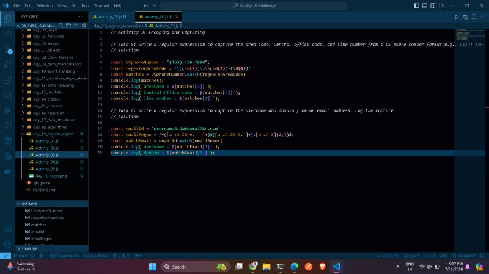Open the Extensions view in activity bar

(x=7, y=80)
